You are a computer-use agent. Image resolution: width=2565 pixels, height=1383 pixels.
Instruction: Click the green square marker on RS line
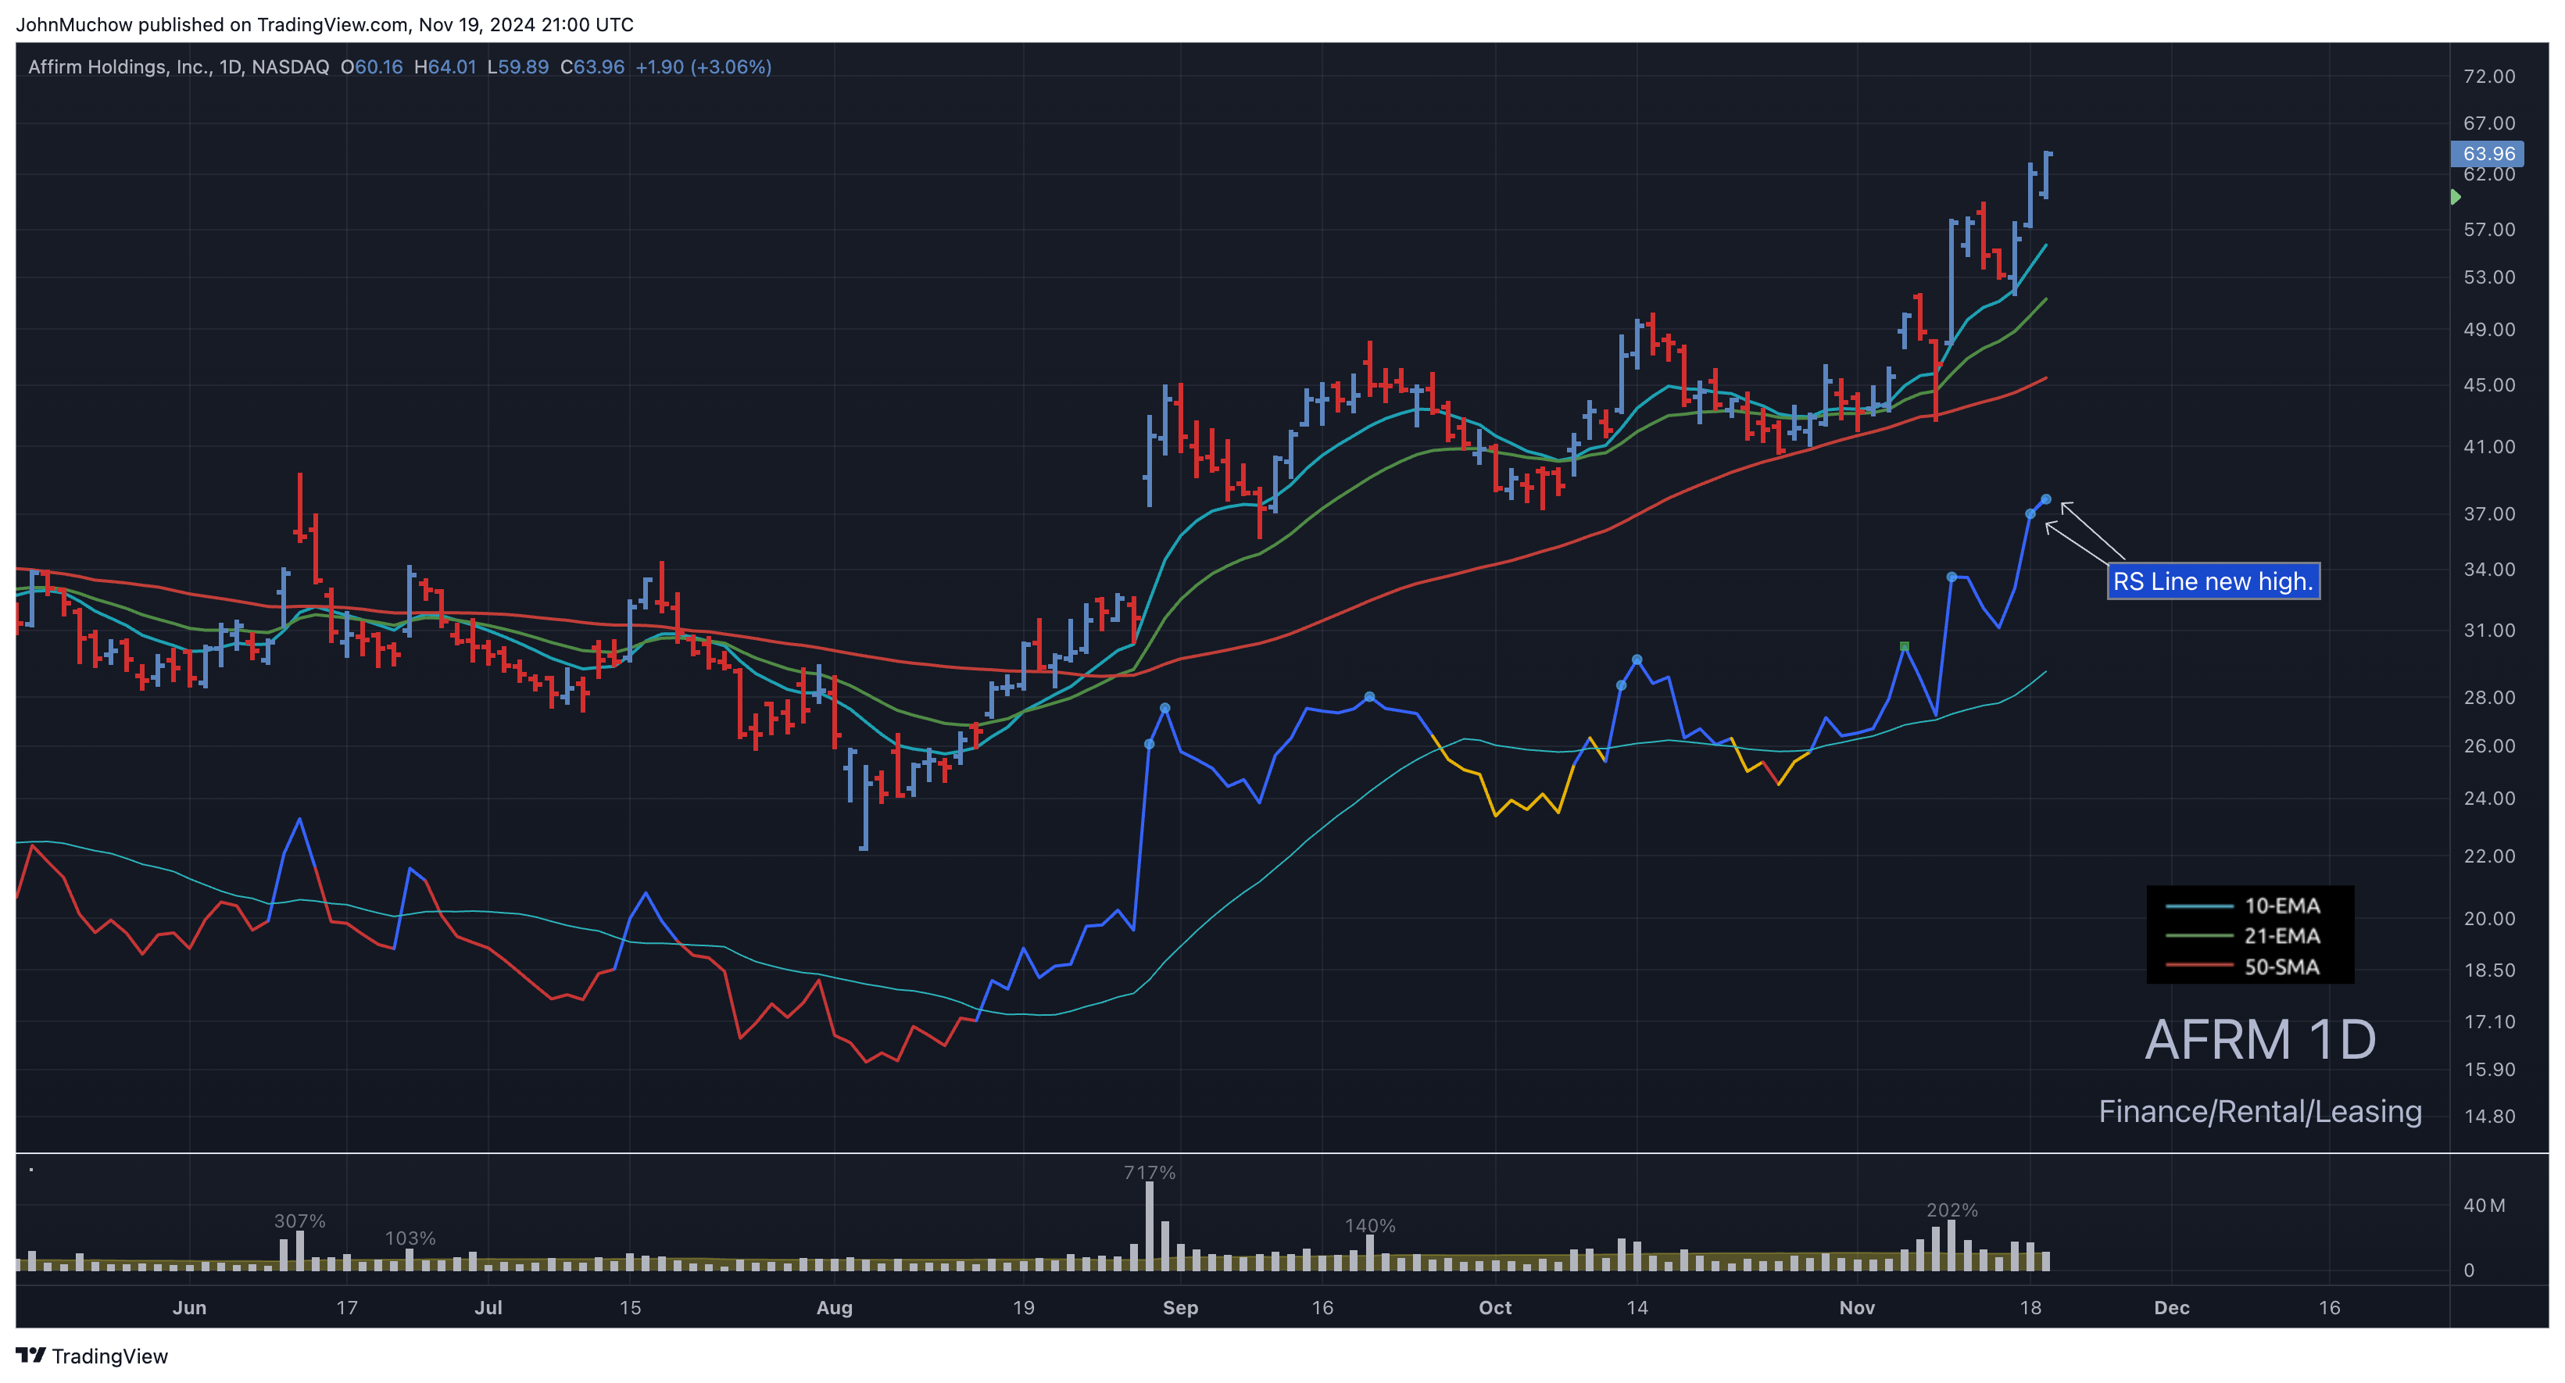point(1904,646)
